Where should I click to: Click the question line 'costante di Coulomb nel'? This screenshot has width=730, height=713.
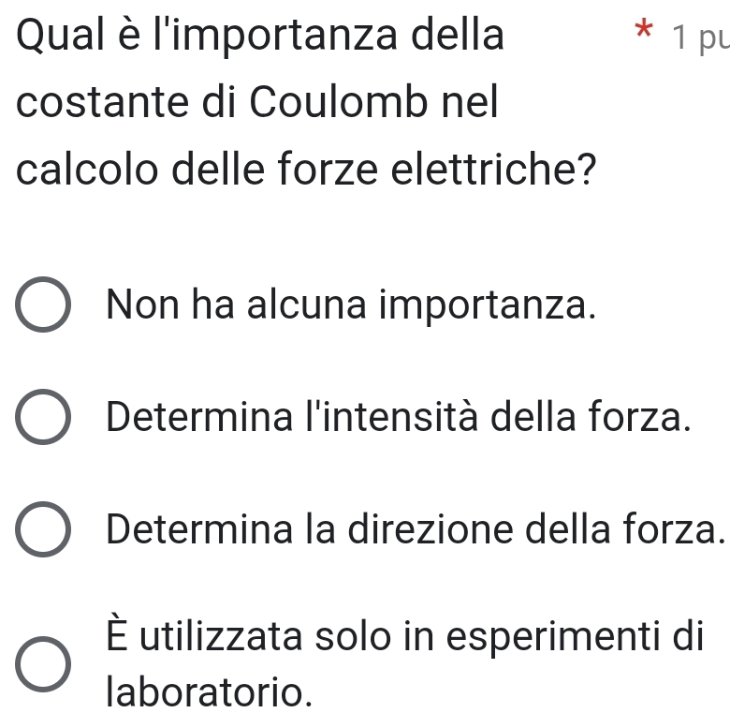click(x=257, y=102)
